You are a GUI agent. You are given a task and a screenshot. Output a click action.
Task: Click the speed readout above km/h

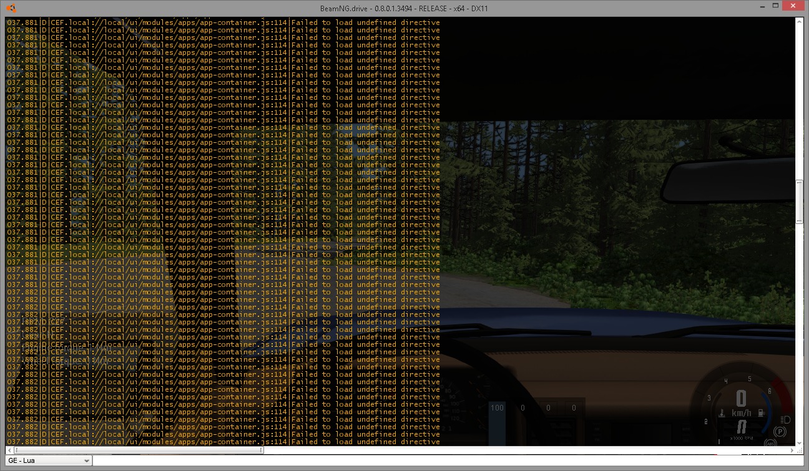[x=741, y=398]
